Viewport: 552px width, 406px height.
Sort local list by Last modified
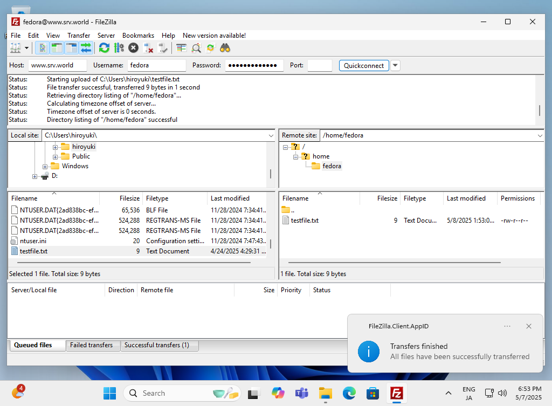pyautogui.click(x=236, y=198)
